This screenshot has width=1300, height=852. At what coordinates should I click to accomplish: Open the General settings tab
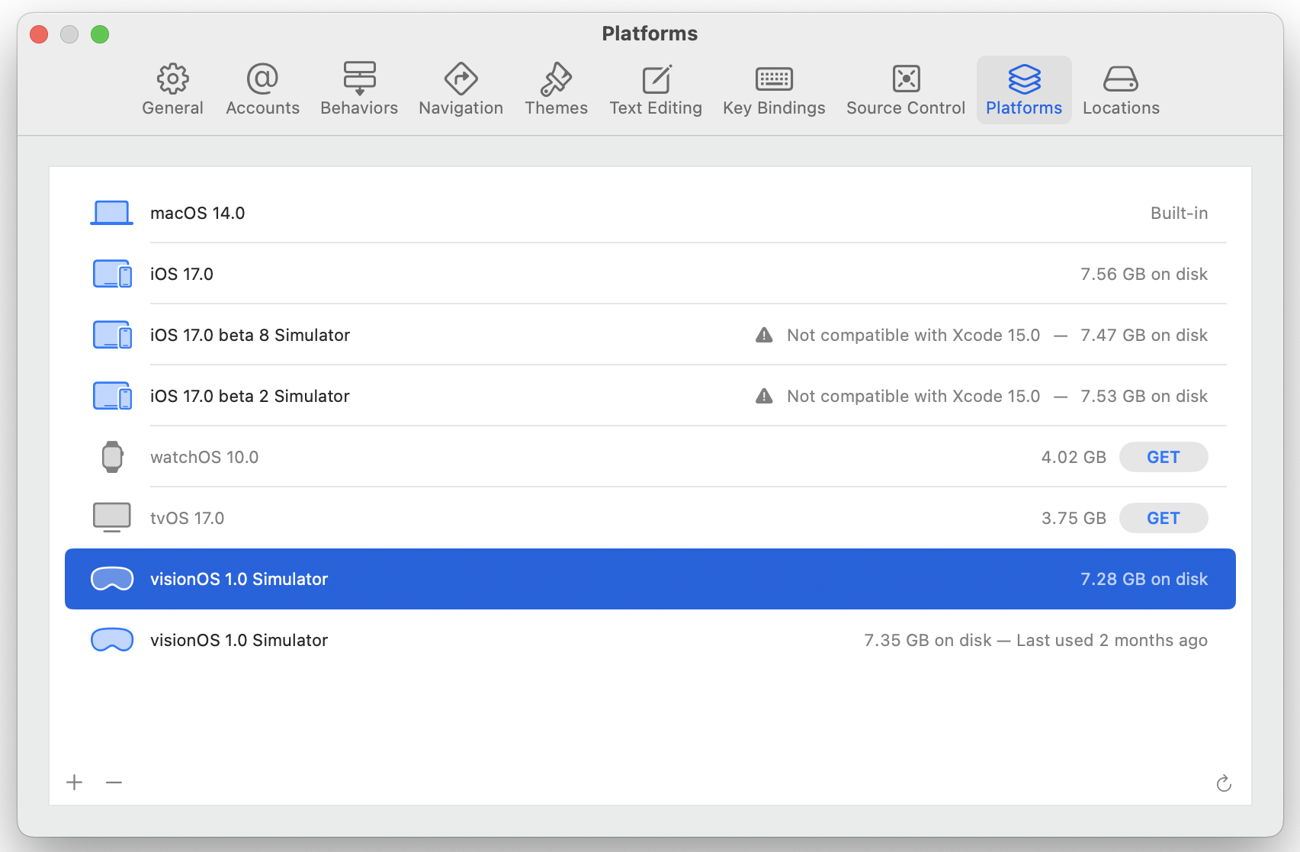(x=172, y=90)
